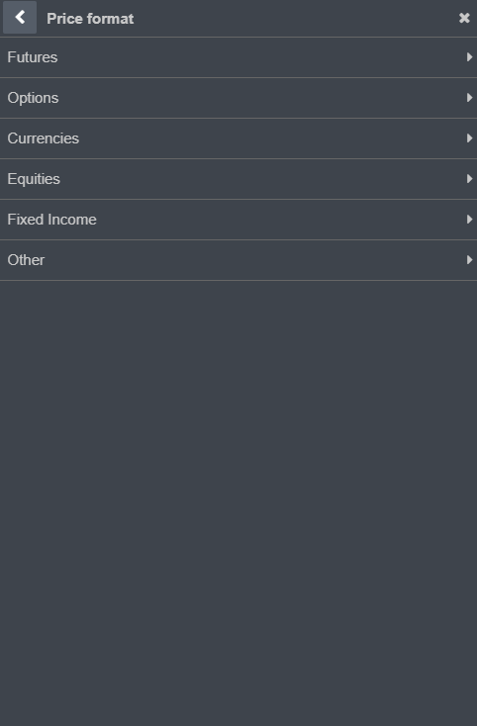Viewport: 477px width, 726px height.
Task: Return to the previous menu via back button
Action: (20, 18)
